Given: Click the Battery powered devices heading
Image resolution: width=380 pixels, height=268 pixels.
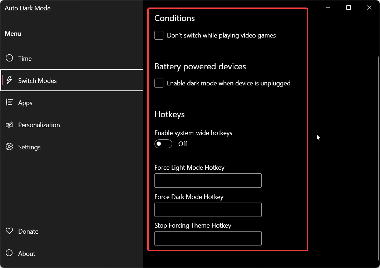Looking at the screenshot, I should (x=200, y=66).
